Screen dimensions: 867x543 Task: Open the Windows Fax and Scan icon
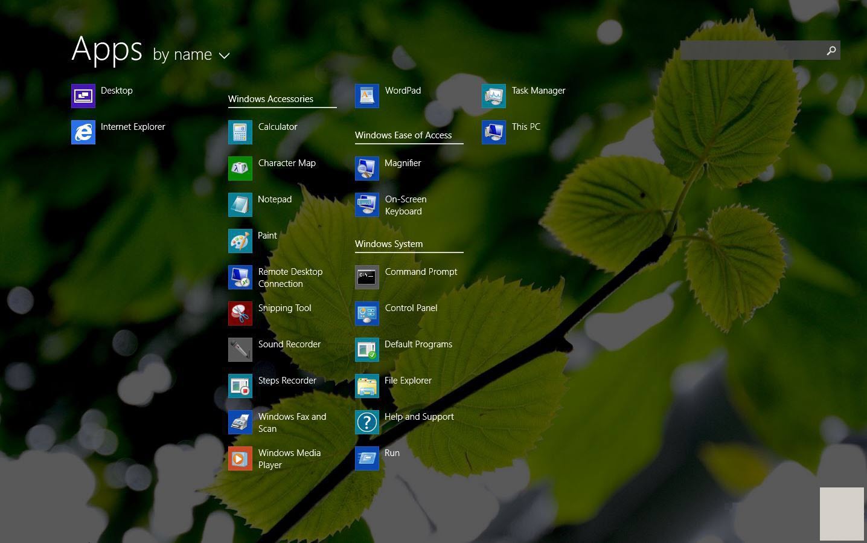tap(240, 422)
